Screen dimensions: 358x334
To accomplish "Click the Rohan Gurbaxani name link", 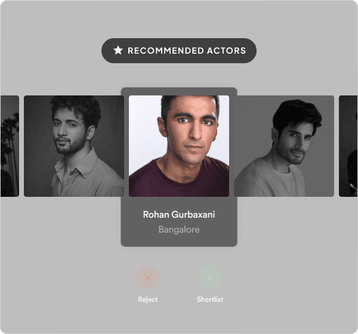I will pyautogui.click(x=179, y=215).
